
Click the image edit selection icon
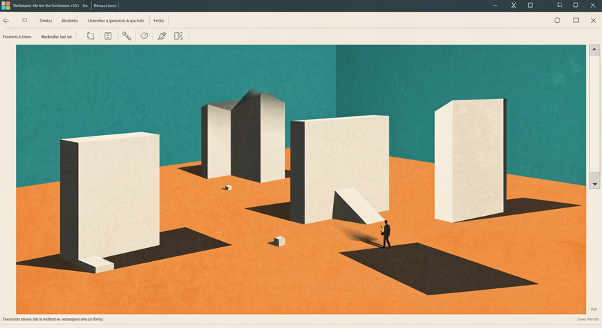[178, 36]
